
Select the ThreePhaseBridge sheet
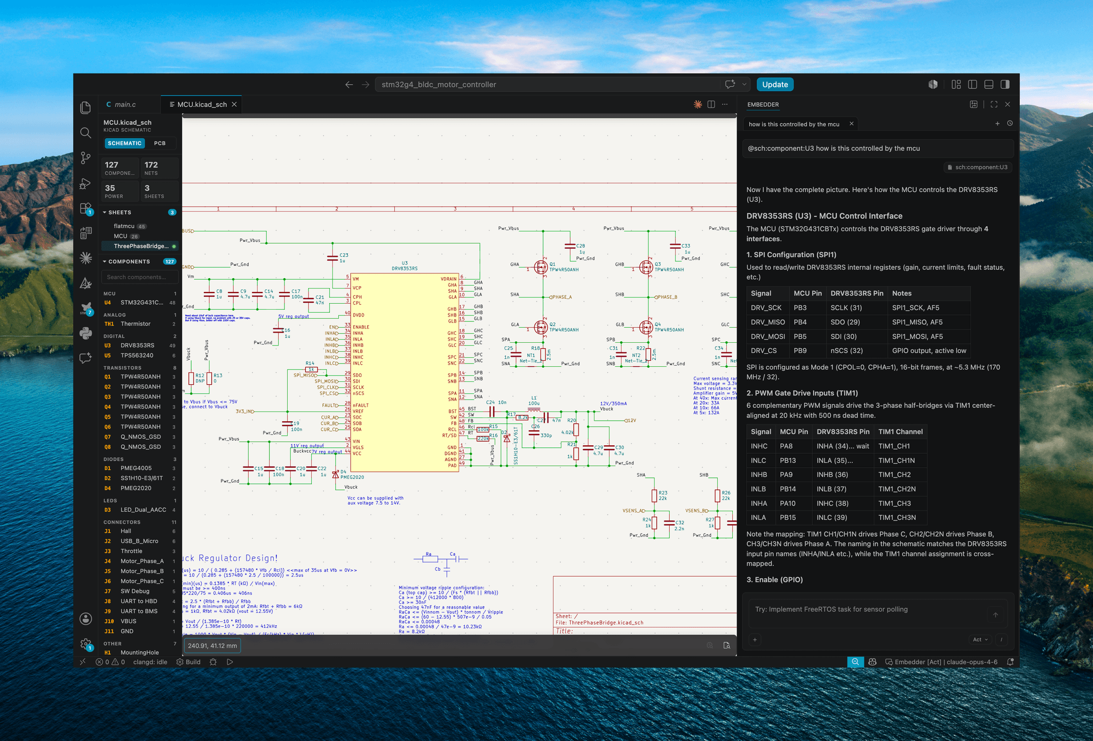point(140,246)
